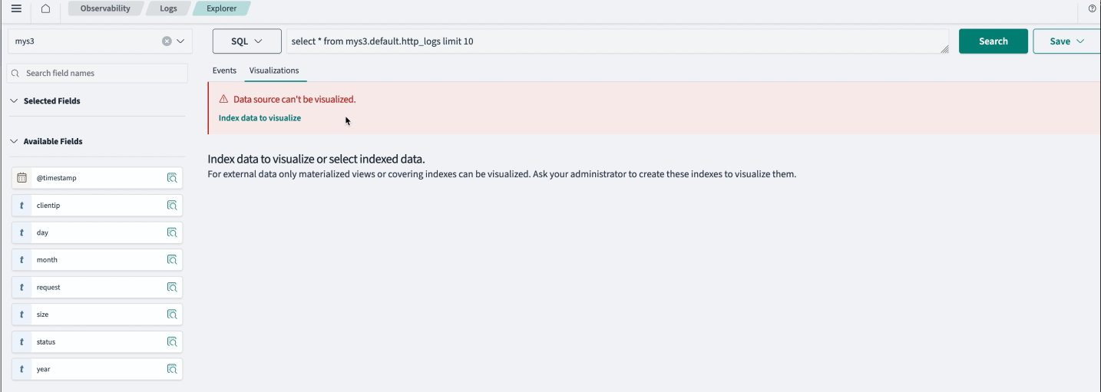View details icon for request field
Image resolution: width=1101 pixels, height=392 pixels.
pyautogui.click(x=172, y=288)
